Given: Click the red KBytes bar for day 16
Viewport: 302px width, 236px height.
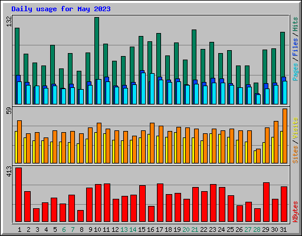Looking at the screenshot, I should (x=151, y=214).
